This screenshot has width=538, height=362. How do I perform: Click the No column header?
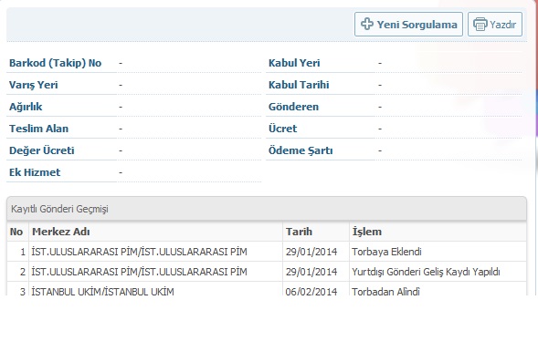18,232
